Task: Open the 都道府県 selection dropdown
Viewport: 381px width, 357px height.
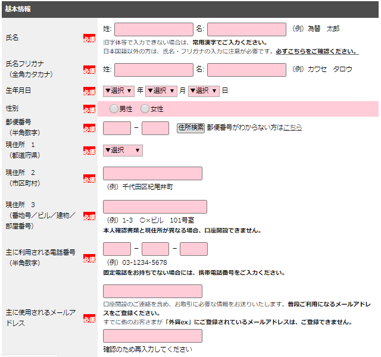Action: point(123,151)
